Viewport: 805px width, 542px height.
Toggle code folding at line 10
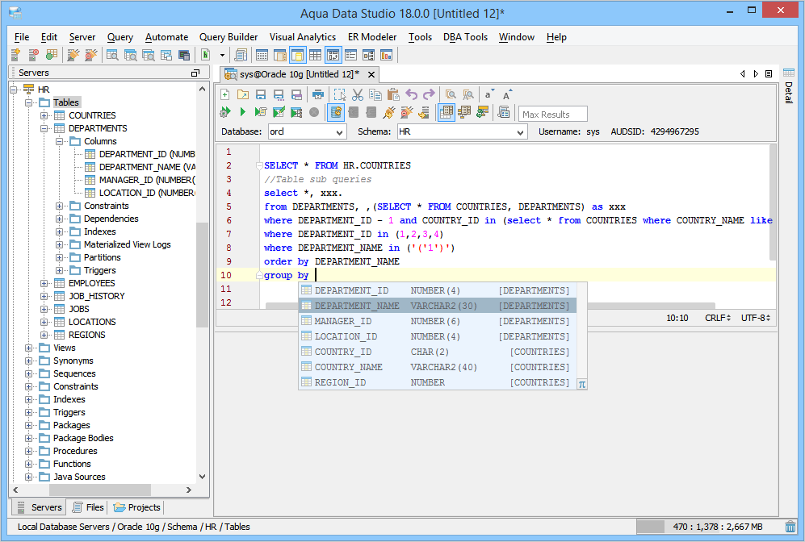[x=259, y=275]
